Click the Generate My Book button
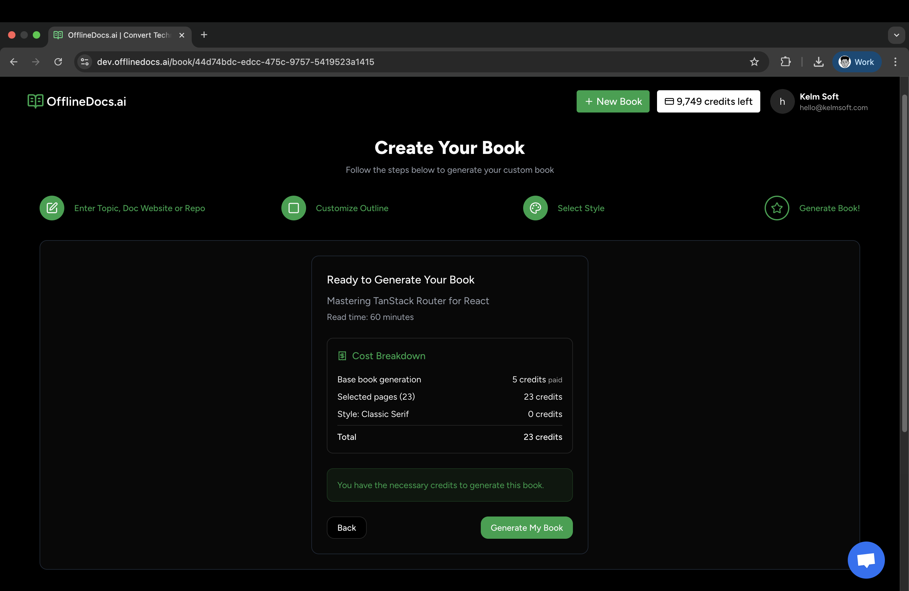This screenshot has width=909, height=591. (526, 527)
